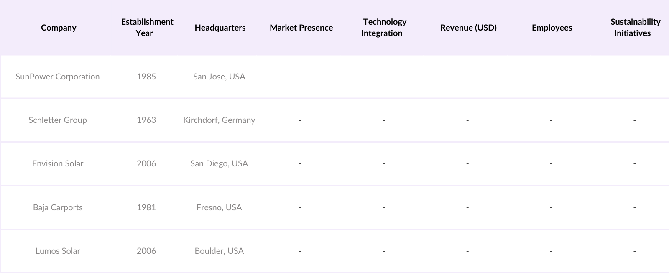Click the Technology Integration column header

(x=384, y=27)
